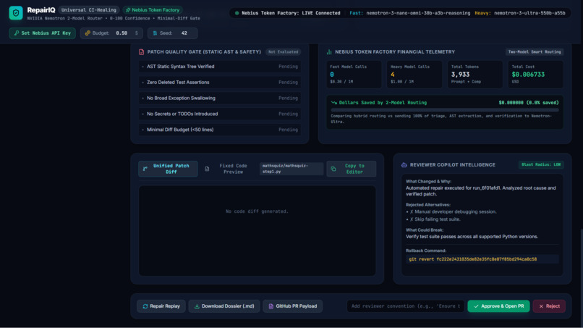Click the green LIVE Connected status dot
The width and height of the screenshot is (583, 328).
pyautogui.click(x=237, y=13)
